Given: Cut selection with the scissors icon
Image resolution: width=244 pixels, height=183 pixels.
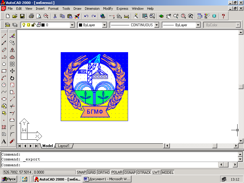Looking at the screenshot, I should click(55, 16).
